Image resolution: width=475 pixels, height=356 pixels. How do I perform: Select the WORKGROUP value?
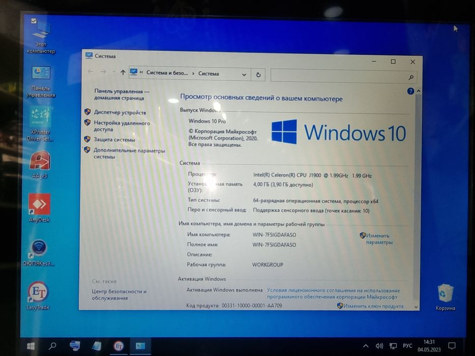tap(267, 264)
